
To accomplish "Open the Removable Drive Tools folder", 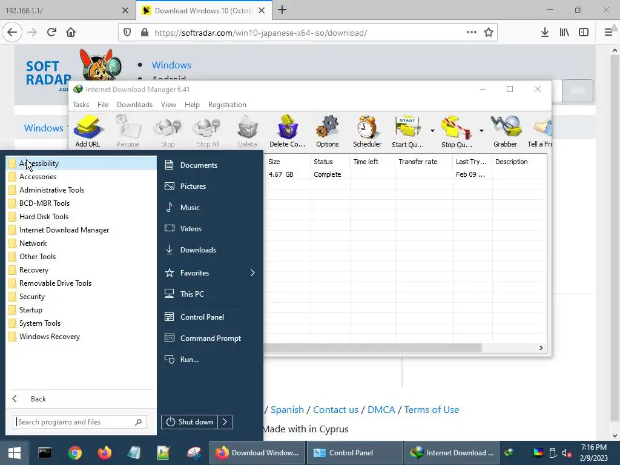I will pyautogui.click(x=81, y=283).
